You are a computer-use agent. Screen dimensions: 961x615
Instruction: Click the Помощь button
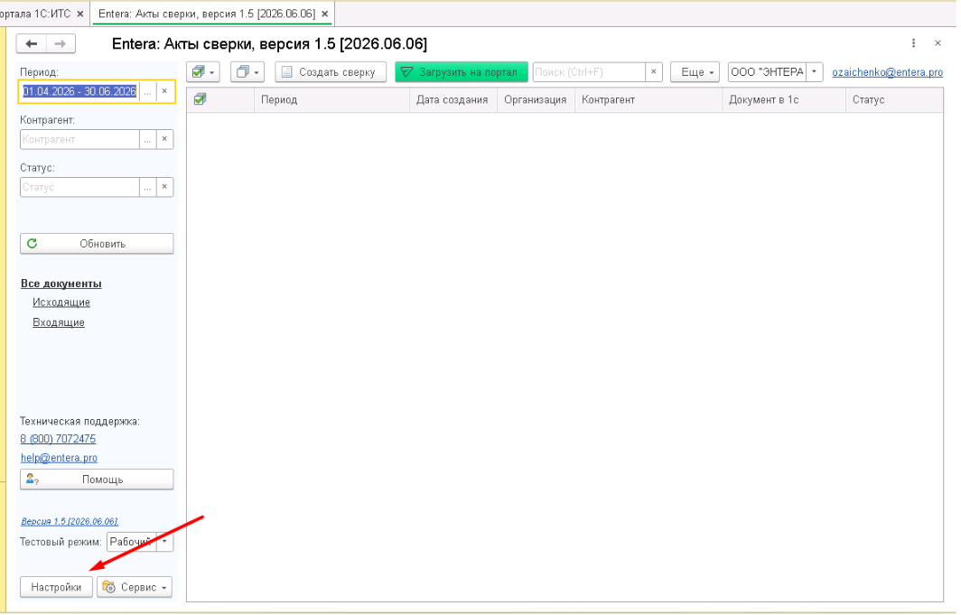coord(97,479)
